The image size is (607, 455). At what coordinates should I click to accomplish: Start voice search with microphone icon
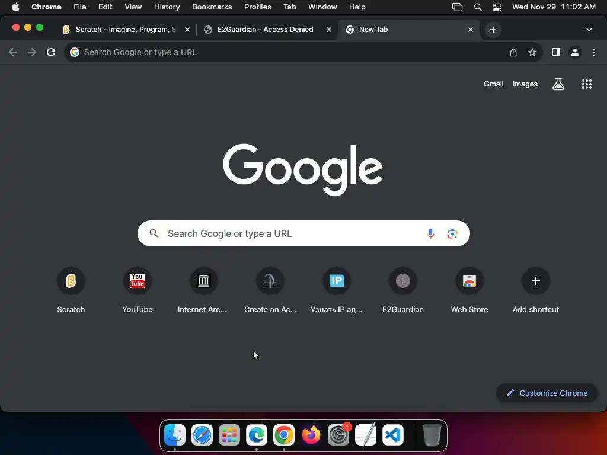tap(430, 233)
